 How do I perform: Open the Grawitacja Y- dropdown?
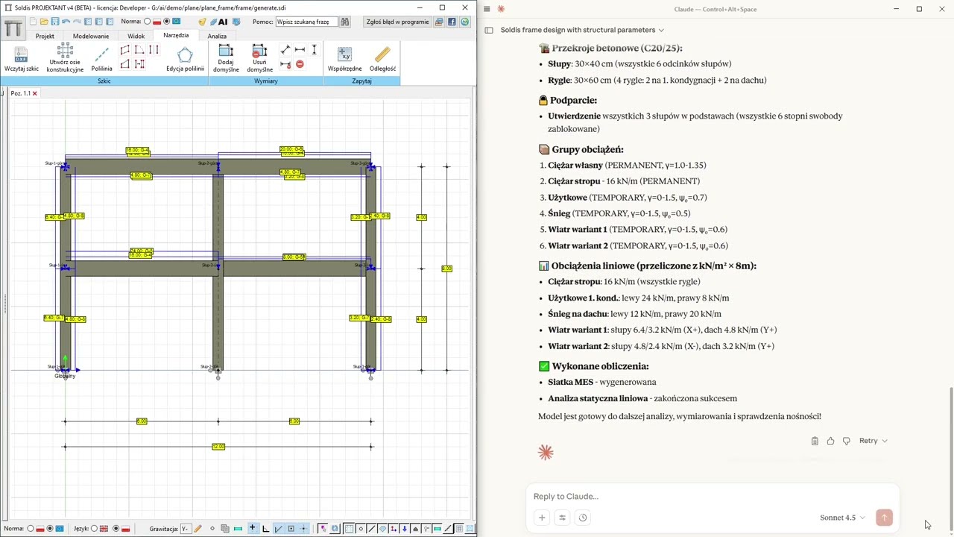pos(185,529)
